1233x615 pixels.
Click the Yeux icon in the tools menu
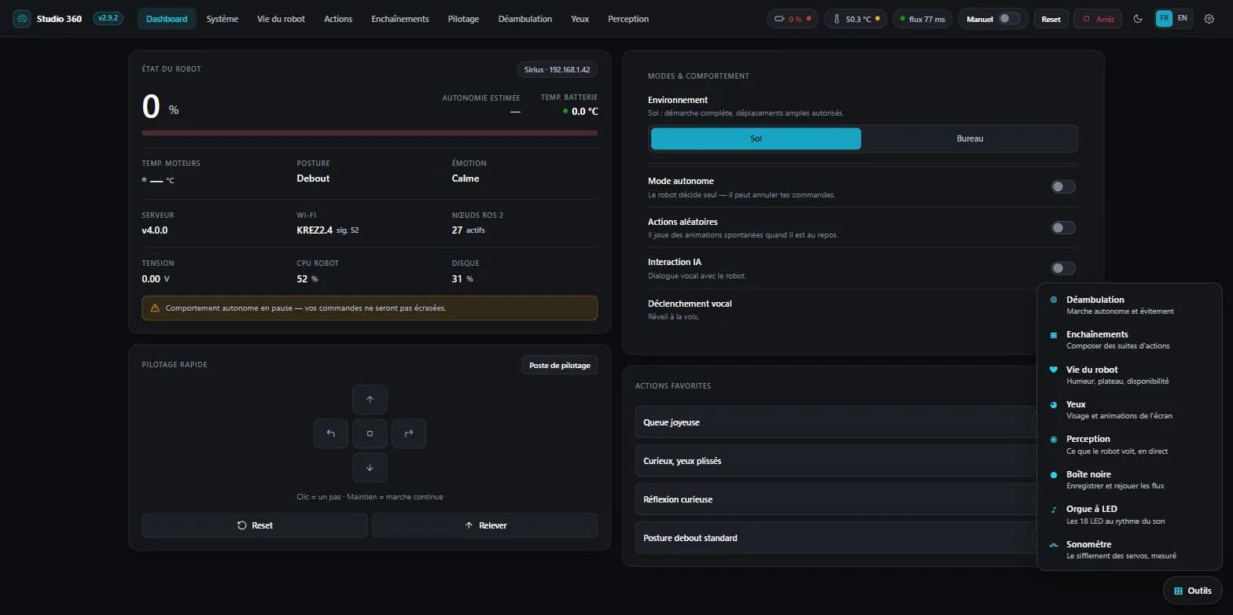1054,405
